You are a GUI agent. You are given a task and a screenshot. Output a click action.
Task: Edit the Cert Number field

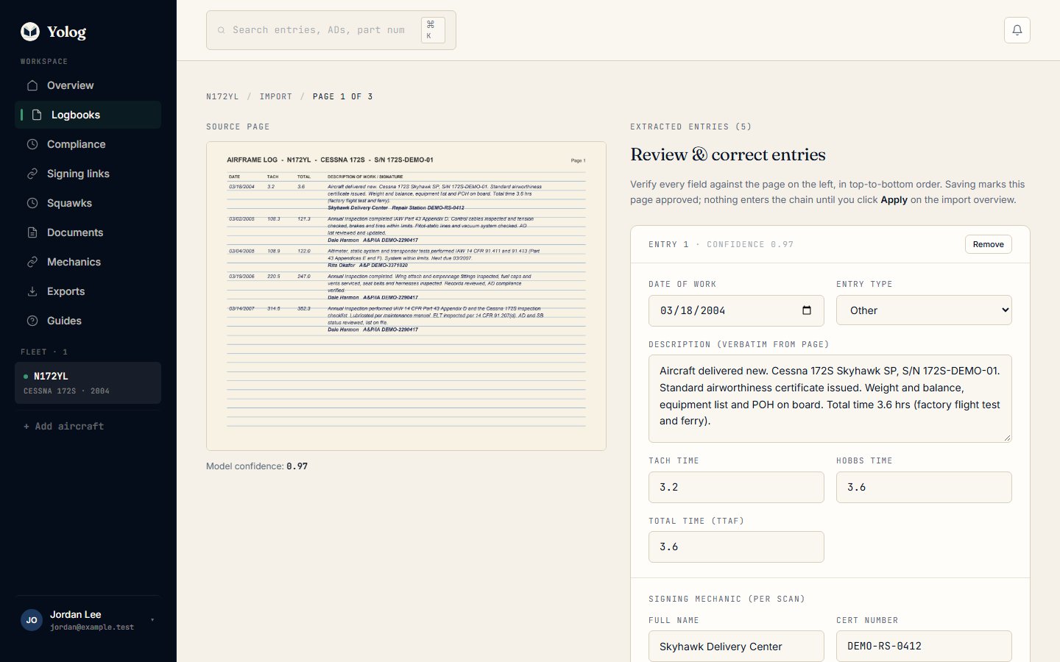[924, 646]
